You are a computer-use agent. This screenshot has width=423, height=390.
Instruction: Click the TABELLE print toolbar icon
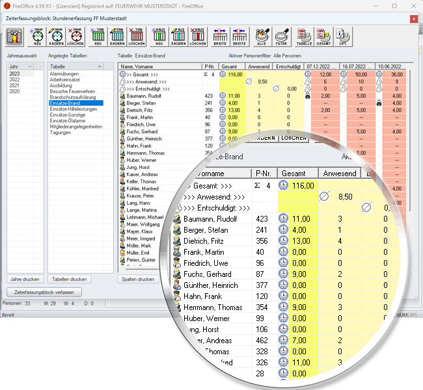[304, 36]
